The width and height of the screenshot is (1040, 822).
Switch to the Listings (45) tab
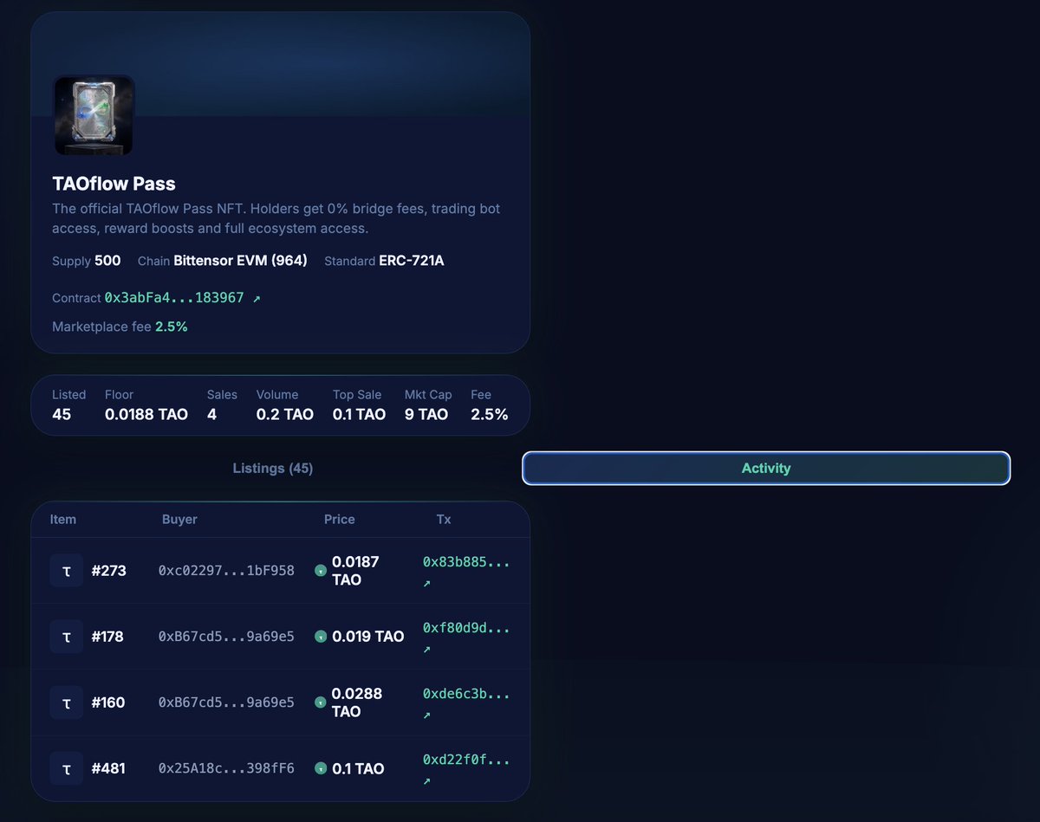point(273,468)
